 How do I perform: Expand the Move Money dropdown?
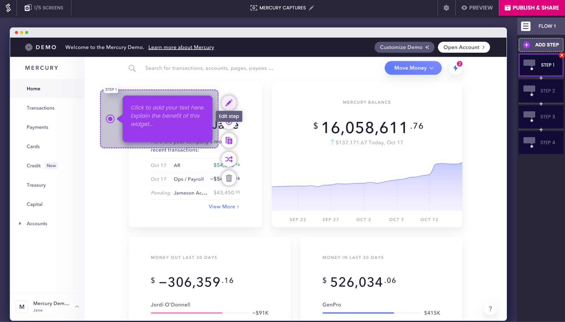(413, 68)
